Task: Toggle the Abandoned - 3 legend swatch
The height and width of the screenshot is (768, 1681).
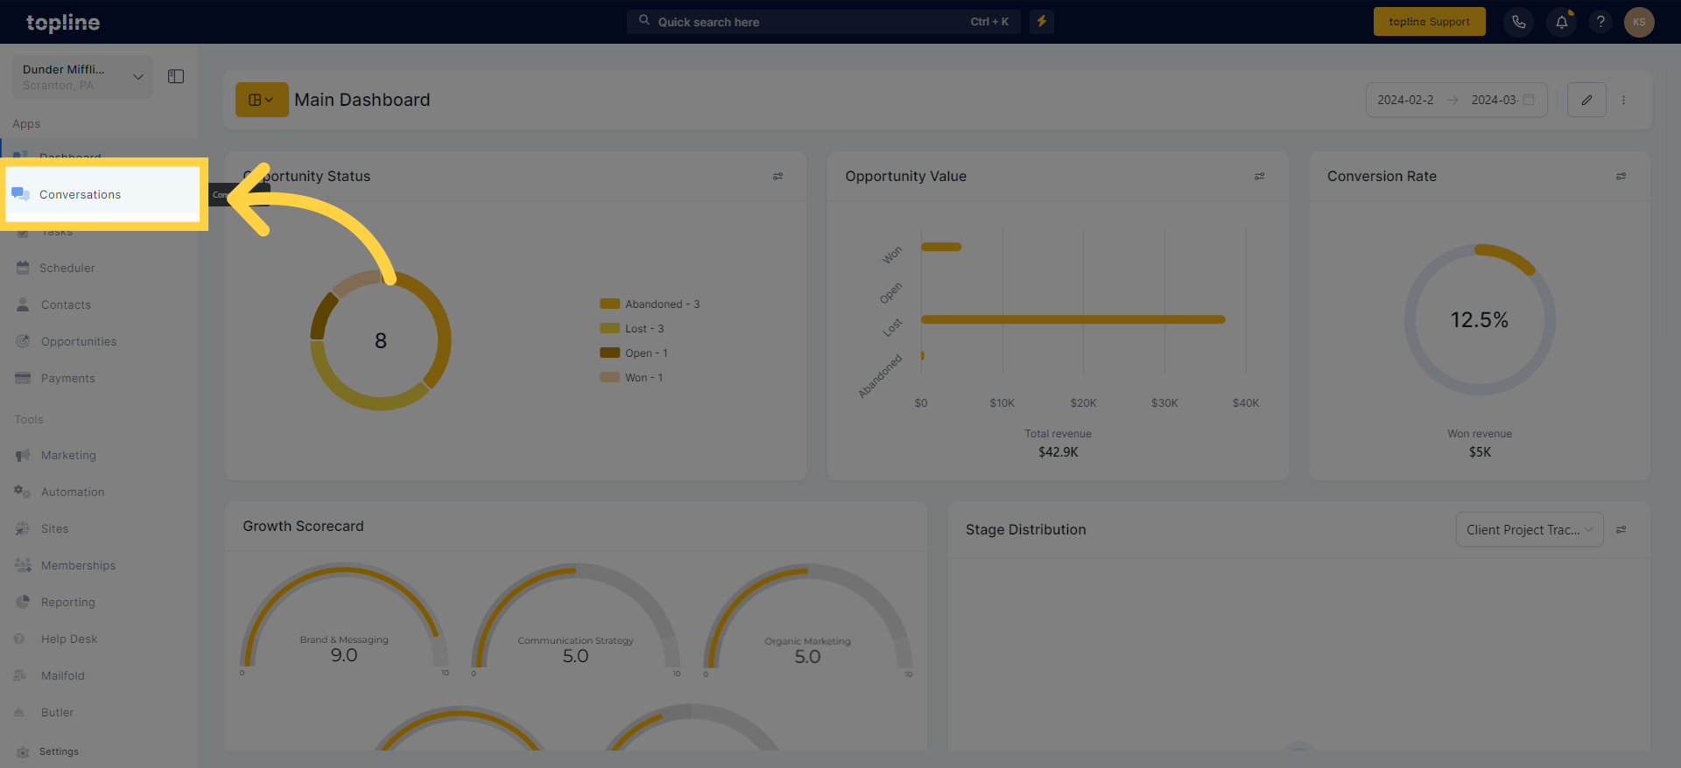Action: tap(609, 304)
